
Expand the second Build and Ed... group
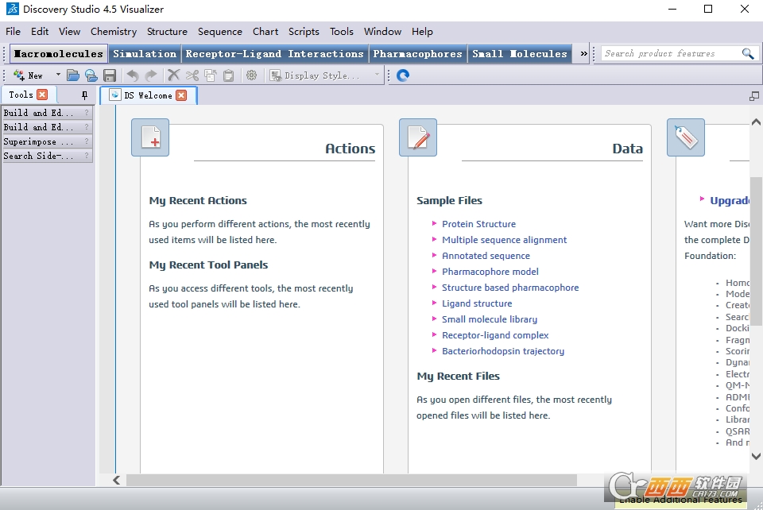[x=47, y=127]
